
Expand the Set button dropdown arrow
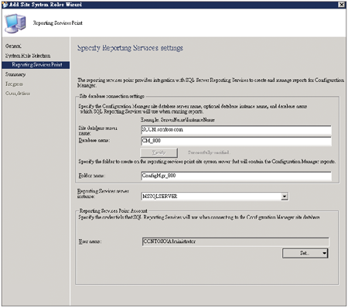[x=324, y=253]
